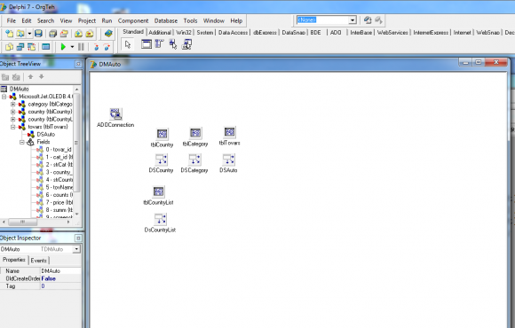Switch to the Events tab
This screenshot has height=328, width=515.
click(x=39, y=261)
